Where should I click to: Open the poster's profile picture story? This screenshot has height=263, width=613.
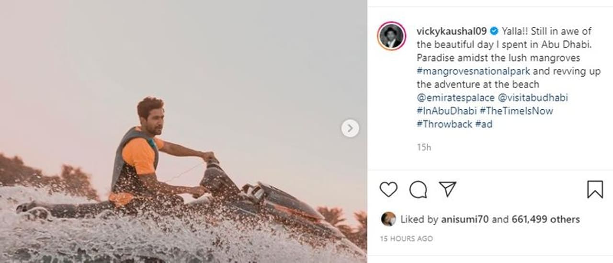pyautogui.click(x=391, y=36)
